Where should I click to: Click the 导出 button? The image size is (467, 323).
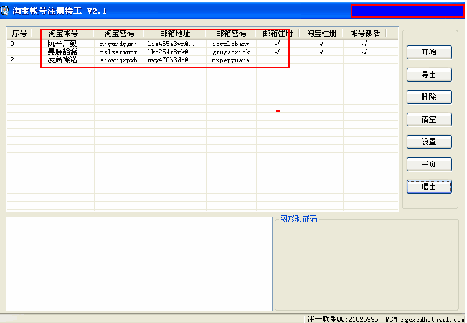coord(429,75)
